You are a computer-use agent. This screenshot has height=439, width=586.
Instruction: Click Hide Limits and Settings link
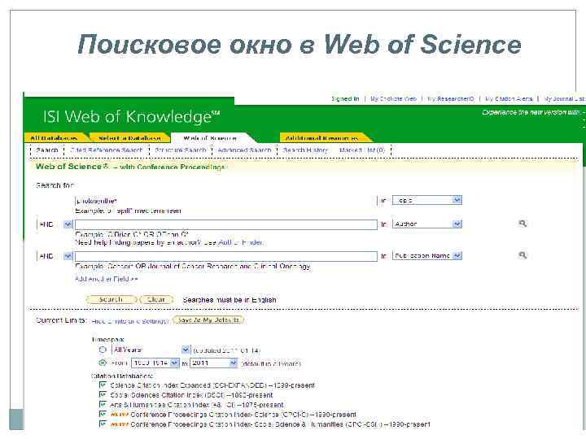pyautogui.click(x=130, y=321)
